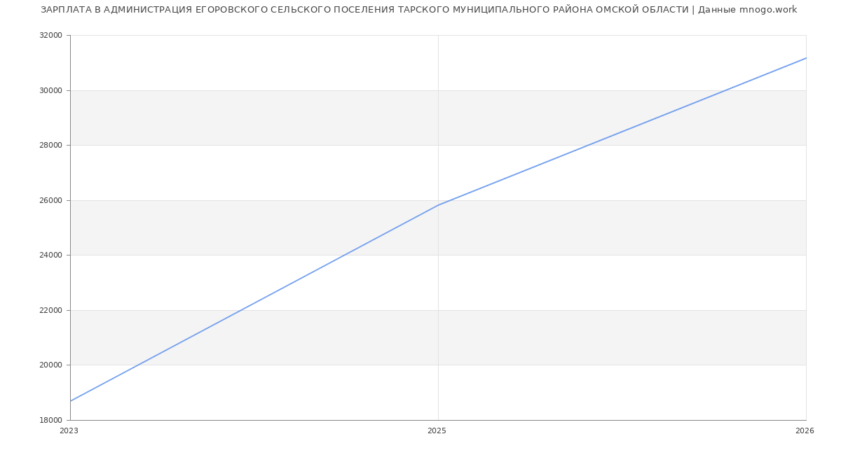Select the 30000 y-axis label
Viewport: 841px width, 455px height.
point(51,90)
